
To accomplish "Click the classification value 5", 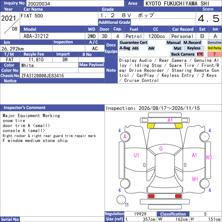I will pos(205,214).
